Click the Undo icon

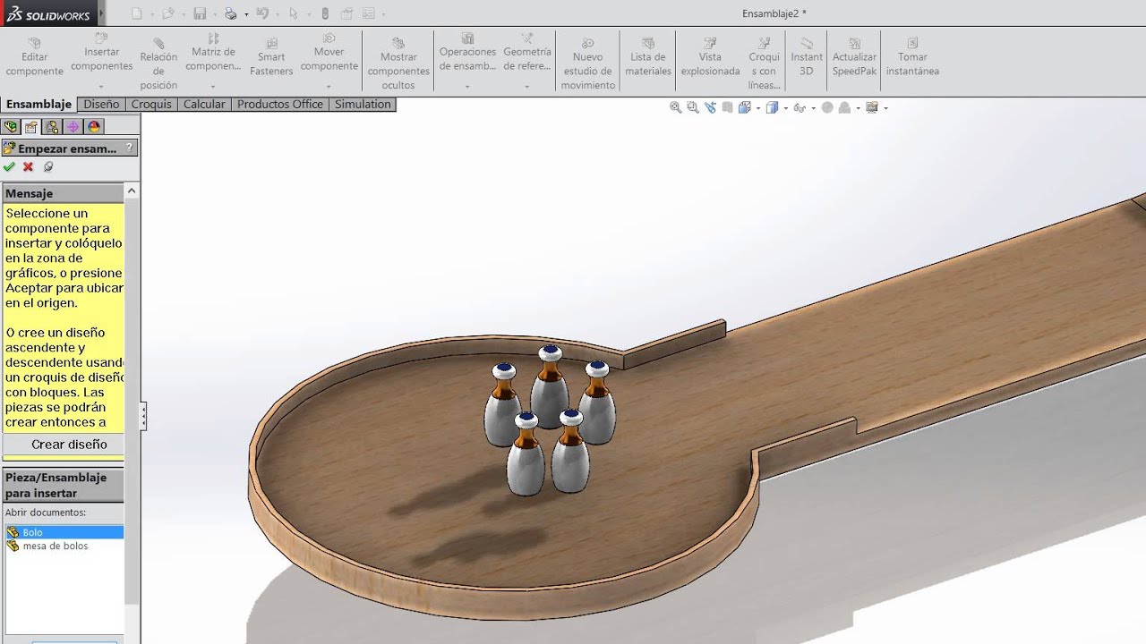pyautogui.click(x=261, y=13)
